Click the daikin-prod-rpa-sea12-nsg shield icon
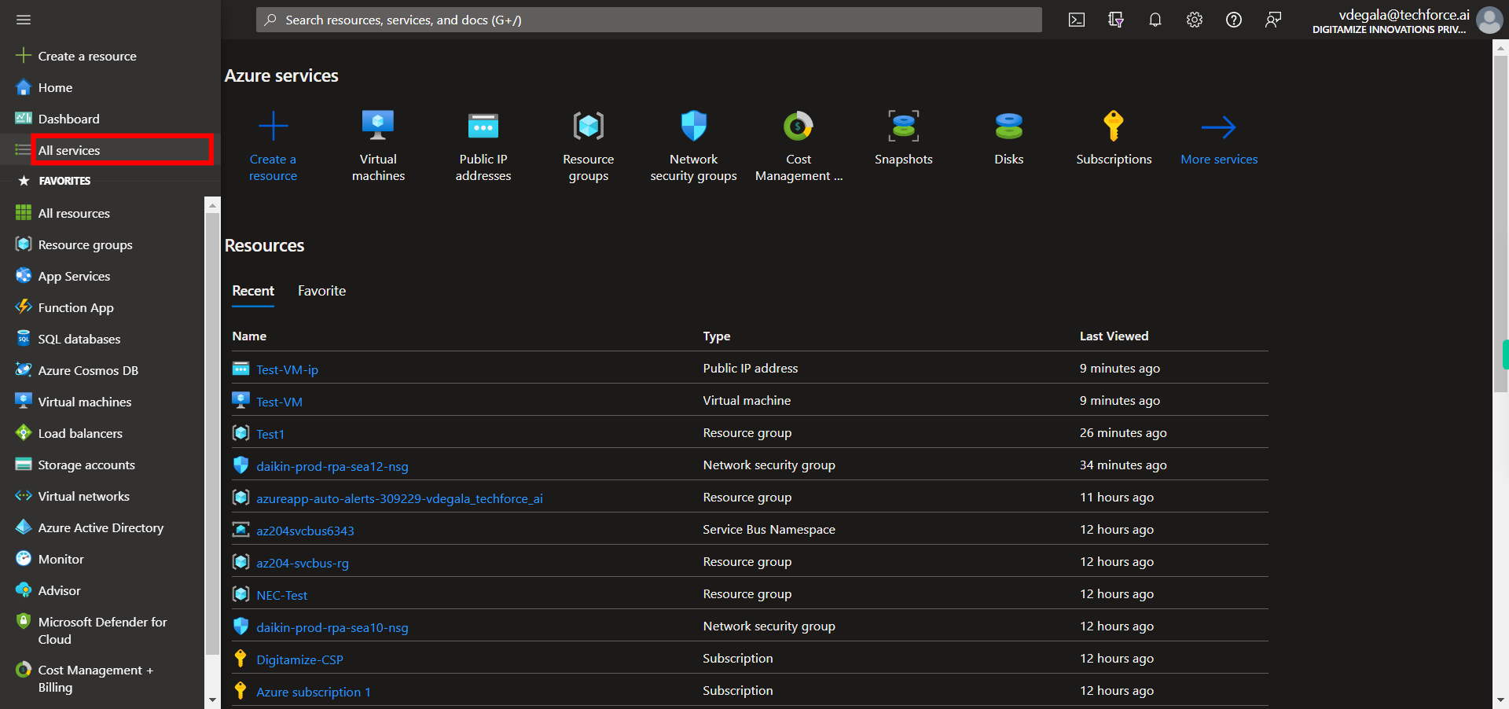 (x=240, y=465)
